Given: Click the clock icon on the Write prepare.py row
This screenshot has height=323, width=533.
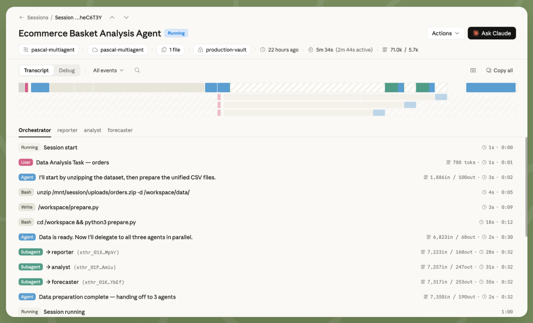Looking at the screenshot, I should (x=484, y=207).
